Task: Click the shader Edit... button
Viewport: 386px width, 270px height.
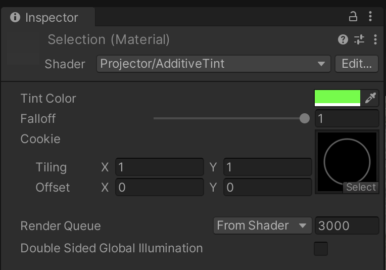Action: (x=356, y=64)
